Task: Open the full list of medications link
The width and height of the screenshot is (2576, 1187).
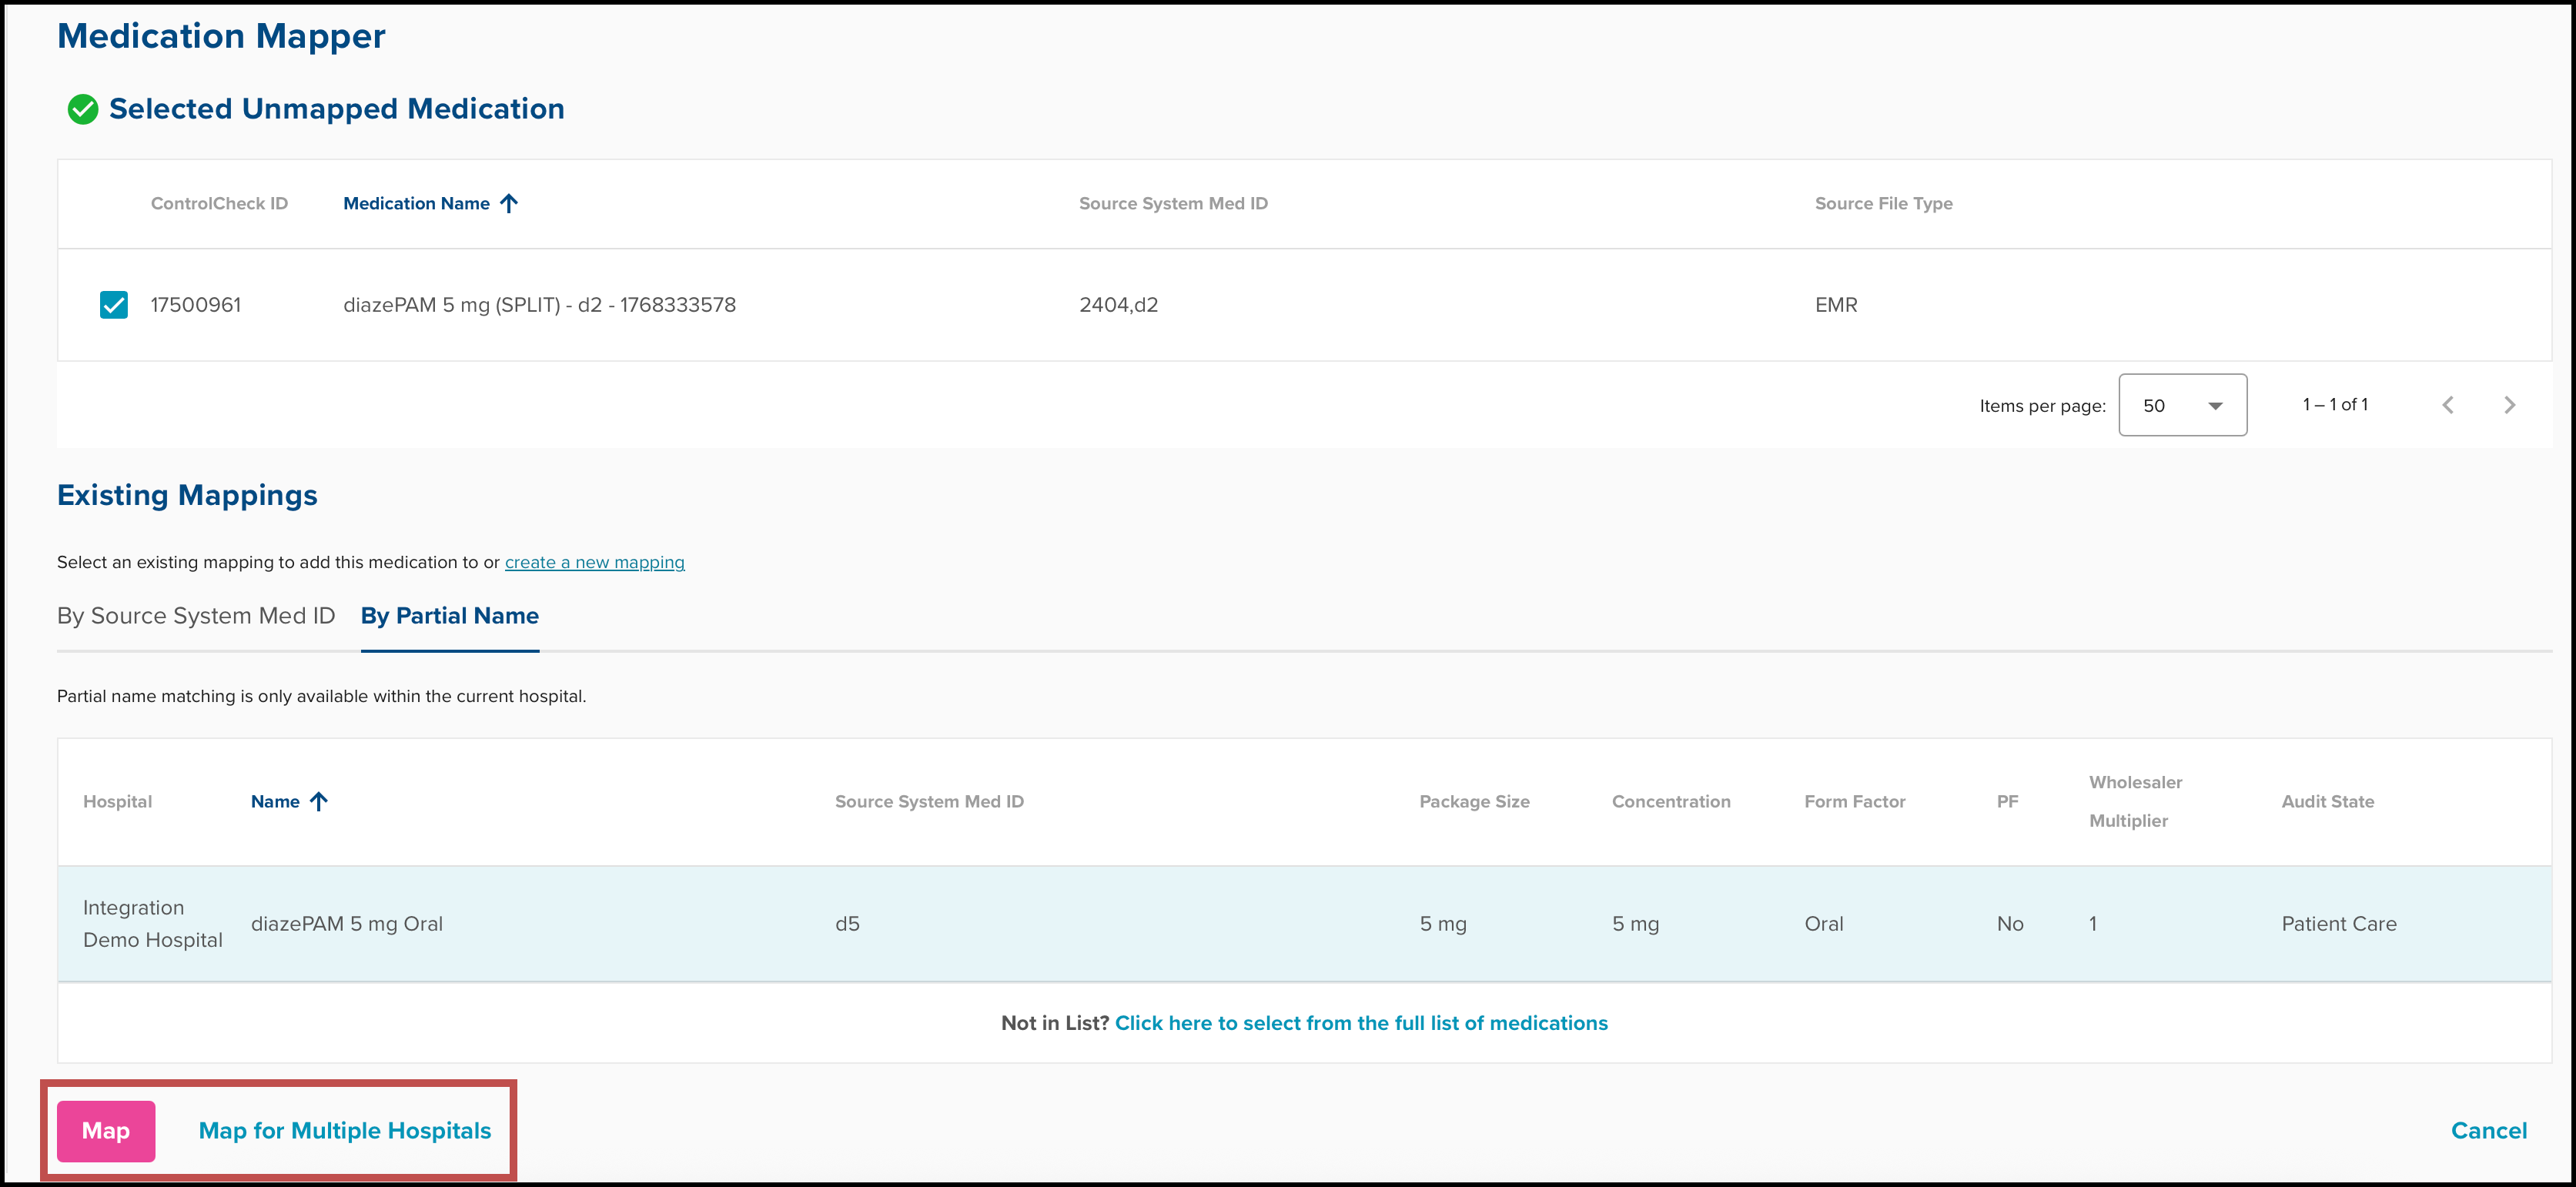Action: 1361,1023
